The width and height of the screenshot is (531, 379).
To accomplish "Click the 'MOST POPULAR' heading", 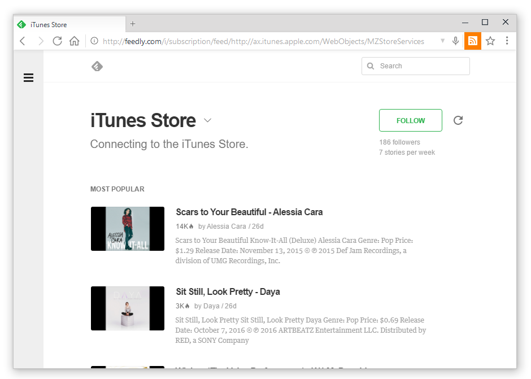I will (x=117, y=189).
